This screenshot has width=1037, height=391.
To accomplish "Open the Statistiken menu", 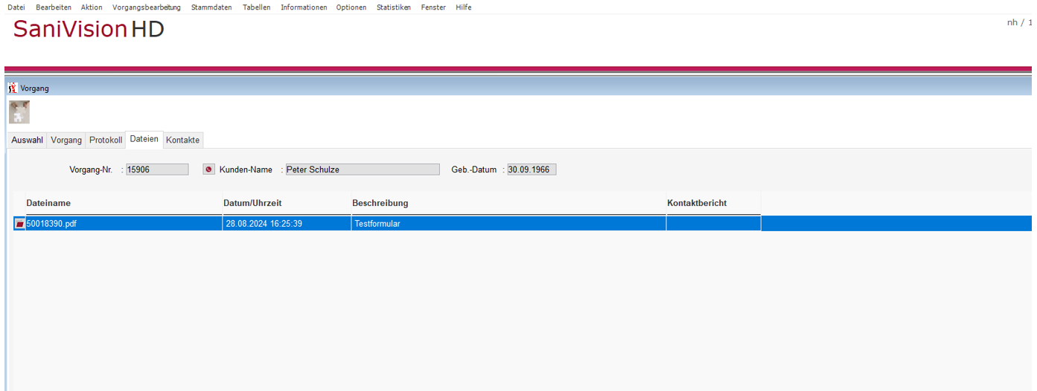I will point(394,7).
